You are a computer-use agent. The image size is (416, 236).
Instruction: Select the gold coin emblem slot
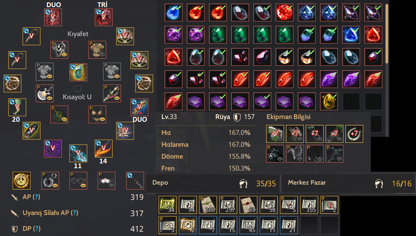(x=21, y=180)
